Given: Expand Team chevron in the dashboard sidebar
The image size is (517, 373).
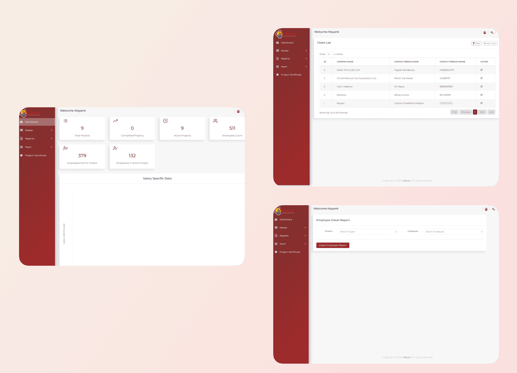Looking at the screenshot, I should [51, 147].
